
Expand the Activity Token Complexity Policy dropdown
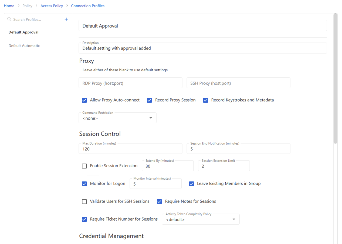234,219
